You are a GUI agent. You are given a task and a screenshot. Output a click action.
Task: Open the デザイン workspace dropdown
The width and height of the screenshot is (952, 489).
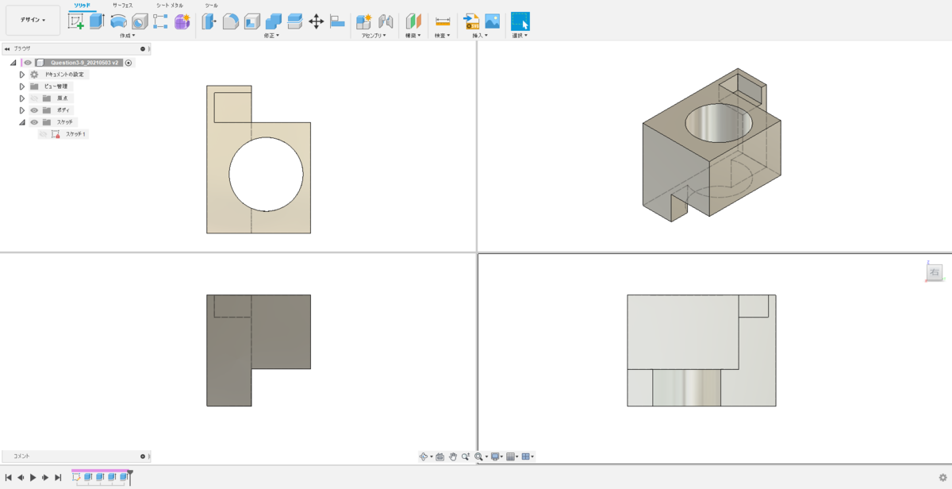[33, 20]
